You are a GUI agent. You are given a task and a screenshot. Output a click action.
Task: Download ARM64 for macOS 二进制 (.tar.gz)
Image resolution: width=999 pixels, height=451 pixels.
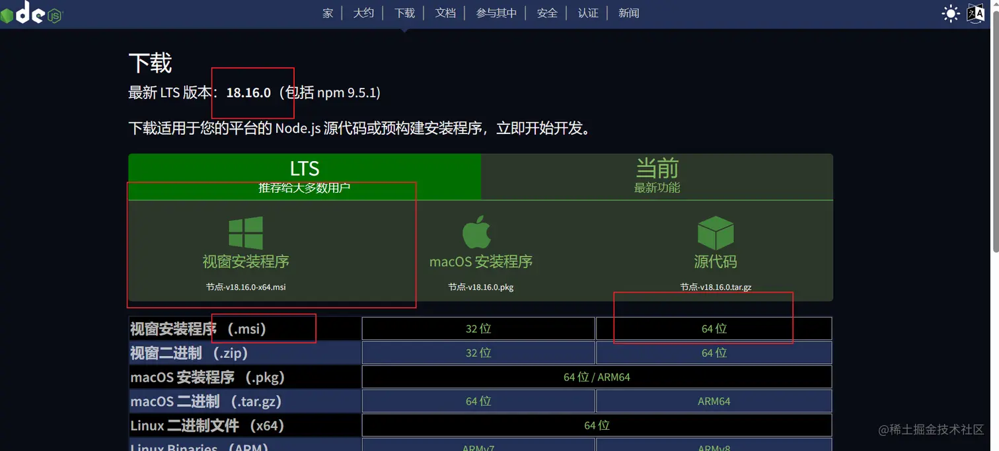click(x=714, y=401)
